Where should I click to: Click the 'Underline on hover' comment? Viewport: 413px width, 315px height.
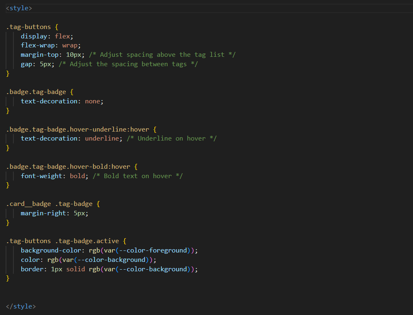pyautogui.click(x=172, y=139)
